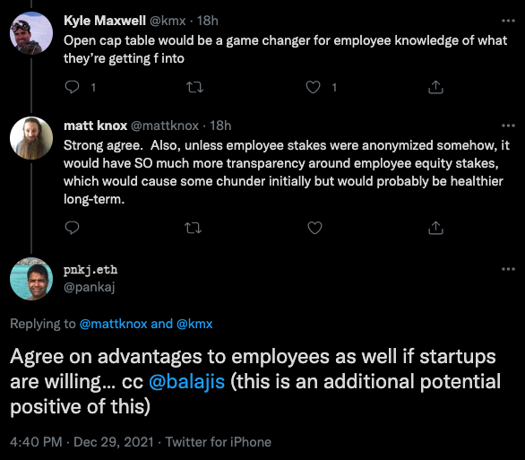The height and width of the screenshot is (460, 525).
Task: Open more options on Kyle Maxwell's tweet
Action: [508, 21]
